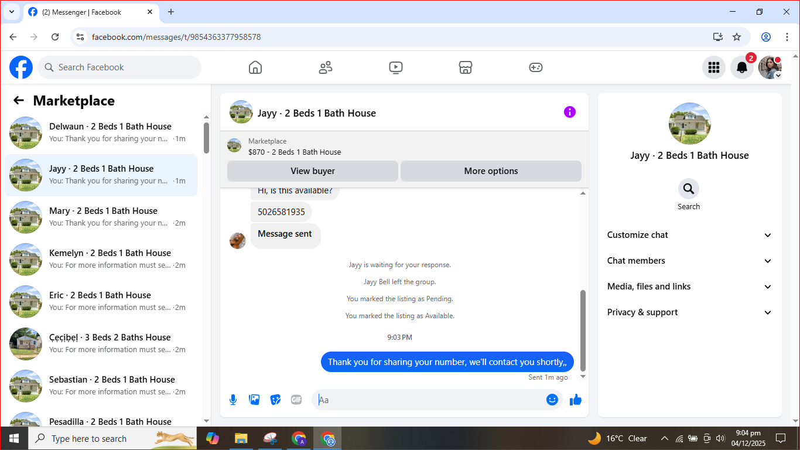
Task: Open the Video icon in top navigation
Action: (x=396, y=67)
